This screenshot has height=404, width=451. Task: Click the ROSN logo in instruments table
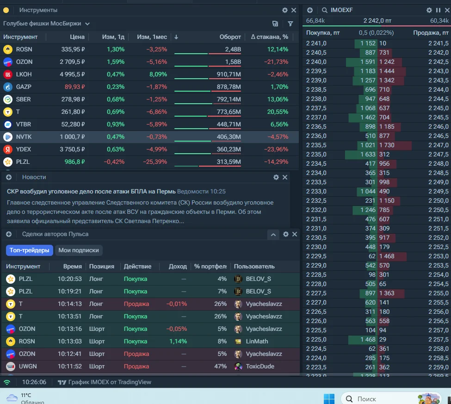pyautogui.click(x=8, y=50)
